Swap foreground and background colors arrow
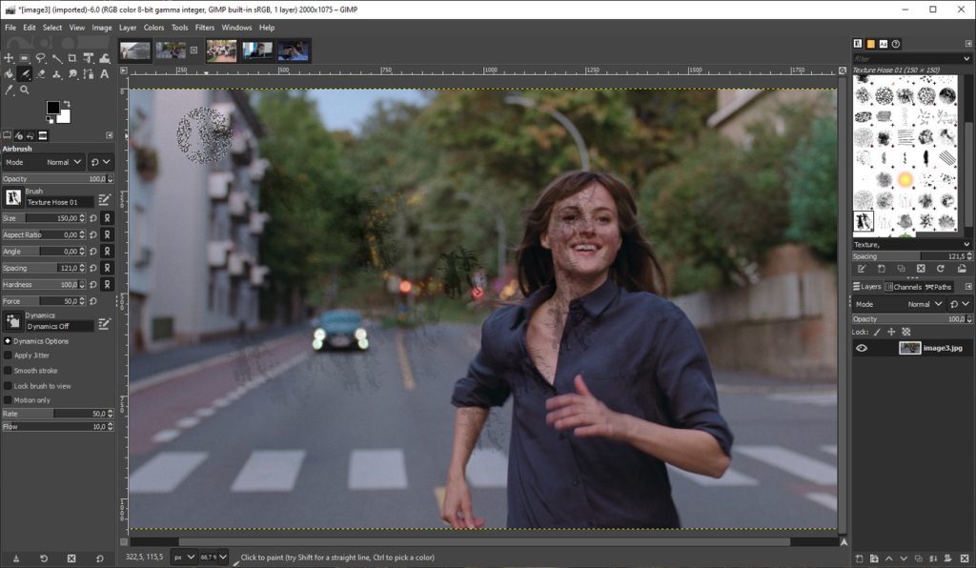The height and width of the screenshot is (568, 976). pos(67,103)
